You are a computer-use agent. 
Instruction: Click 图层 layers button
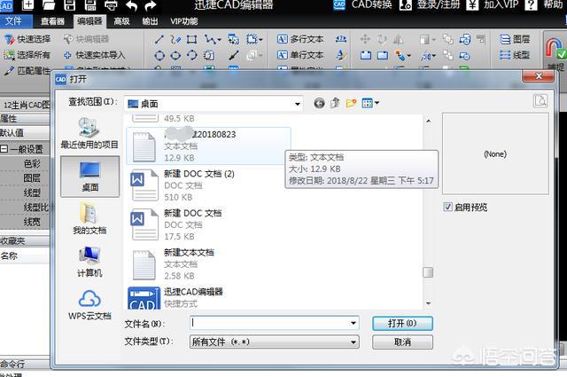tap(515, 39)
